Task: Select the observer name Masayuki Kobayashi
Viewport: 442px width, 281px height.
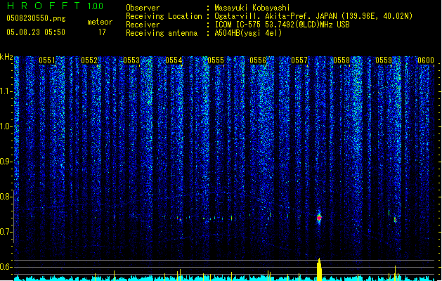Action: (x=252, y=8)
